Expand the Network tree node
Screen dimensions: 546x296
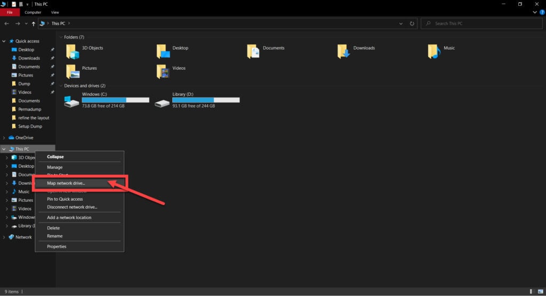pos(5,237)
